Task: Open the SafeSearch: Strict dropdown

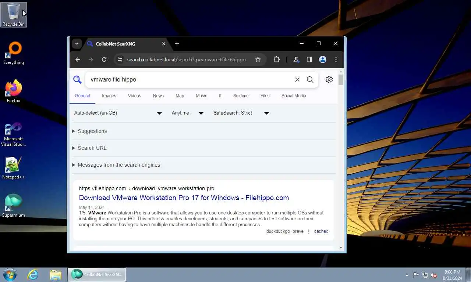Action: coord(241,113)
